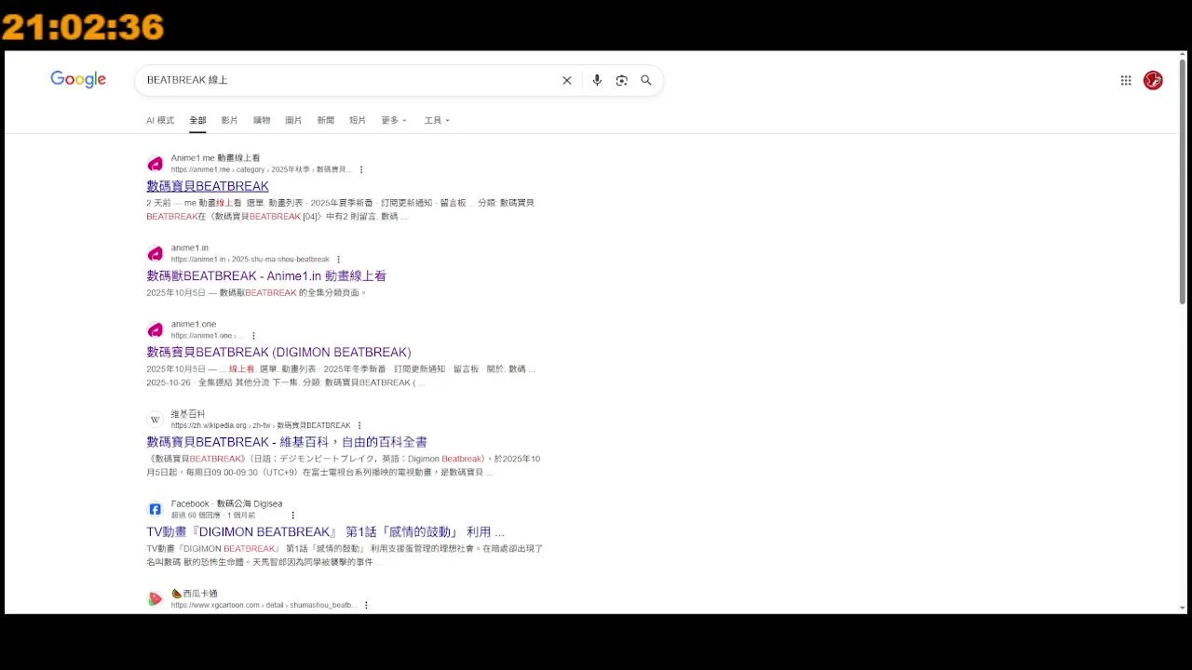Open more options for Wikipedia result
The height and width of the screenshot is (670, 1192).
click(x=359, y=425)
